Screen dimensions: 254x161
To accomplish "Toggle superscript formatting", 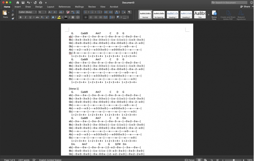I will [47, 17].
